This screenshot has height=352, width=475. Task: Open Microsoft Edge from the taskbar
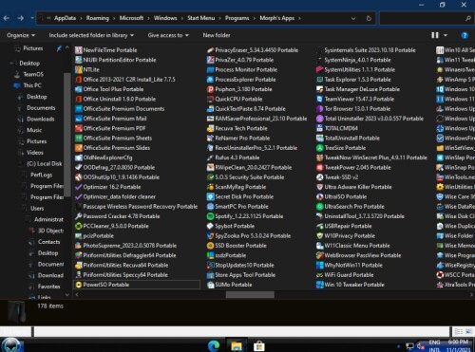point(214,345)
